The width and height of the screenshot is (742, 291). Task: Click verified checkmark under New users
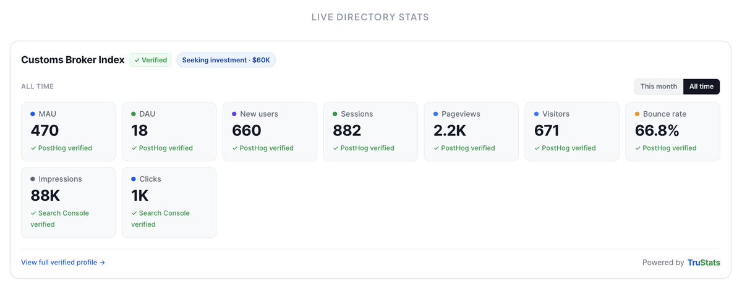[235, 148]
